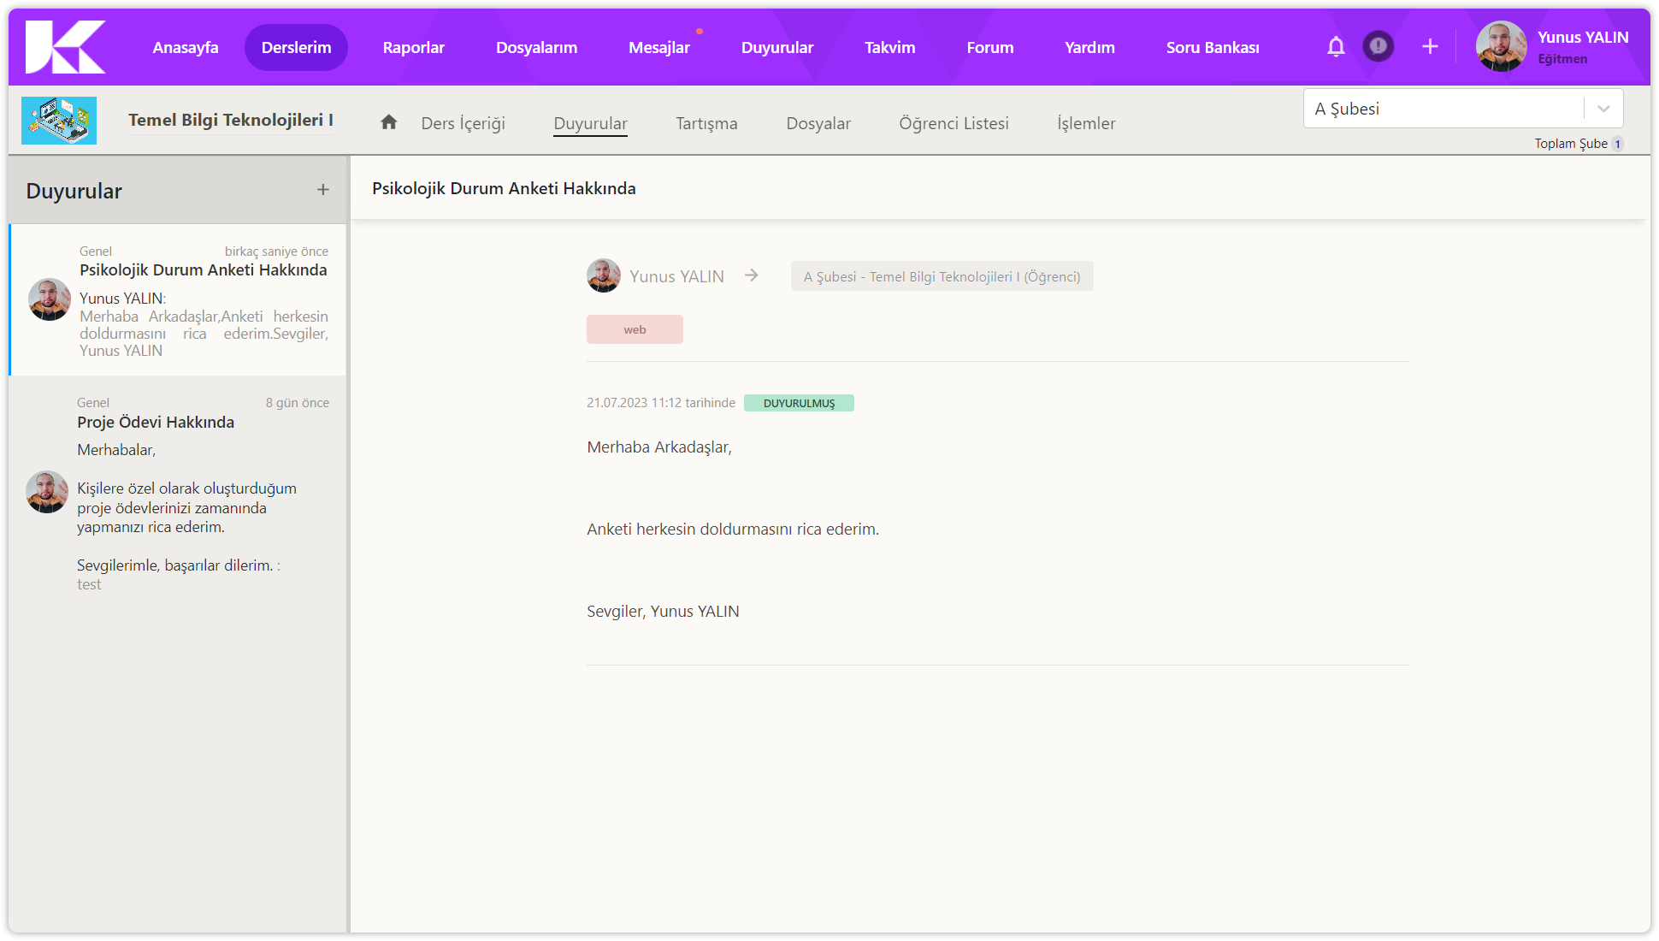
Task: Click the web tag label
Action: (635, 329)
